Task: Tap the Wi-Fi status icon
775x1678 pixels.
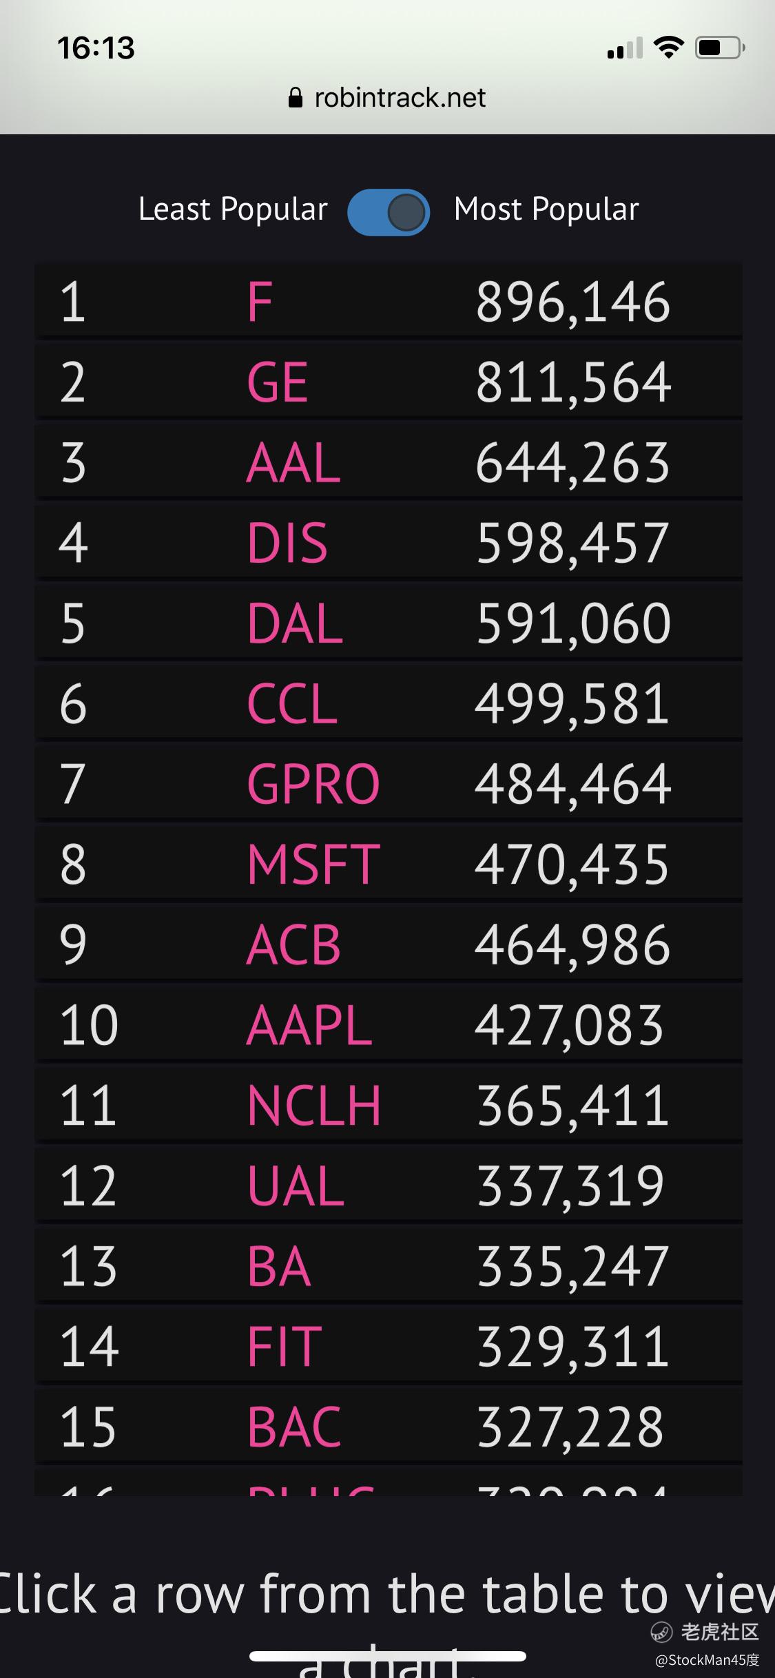Action: pos(668,48)
